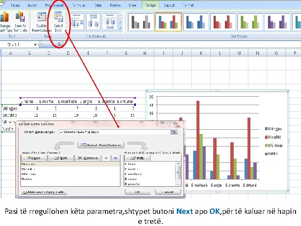Viewport: 301px width, 226px height.
Task: Choose the first chart layout thumbnail
Action: pyautogui.click(x=77, y=22)
